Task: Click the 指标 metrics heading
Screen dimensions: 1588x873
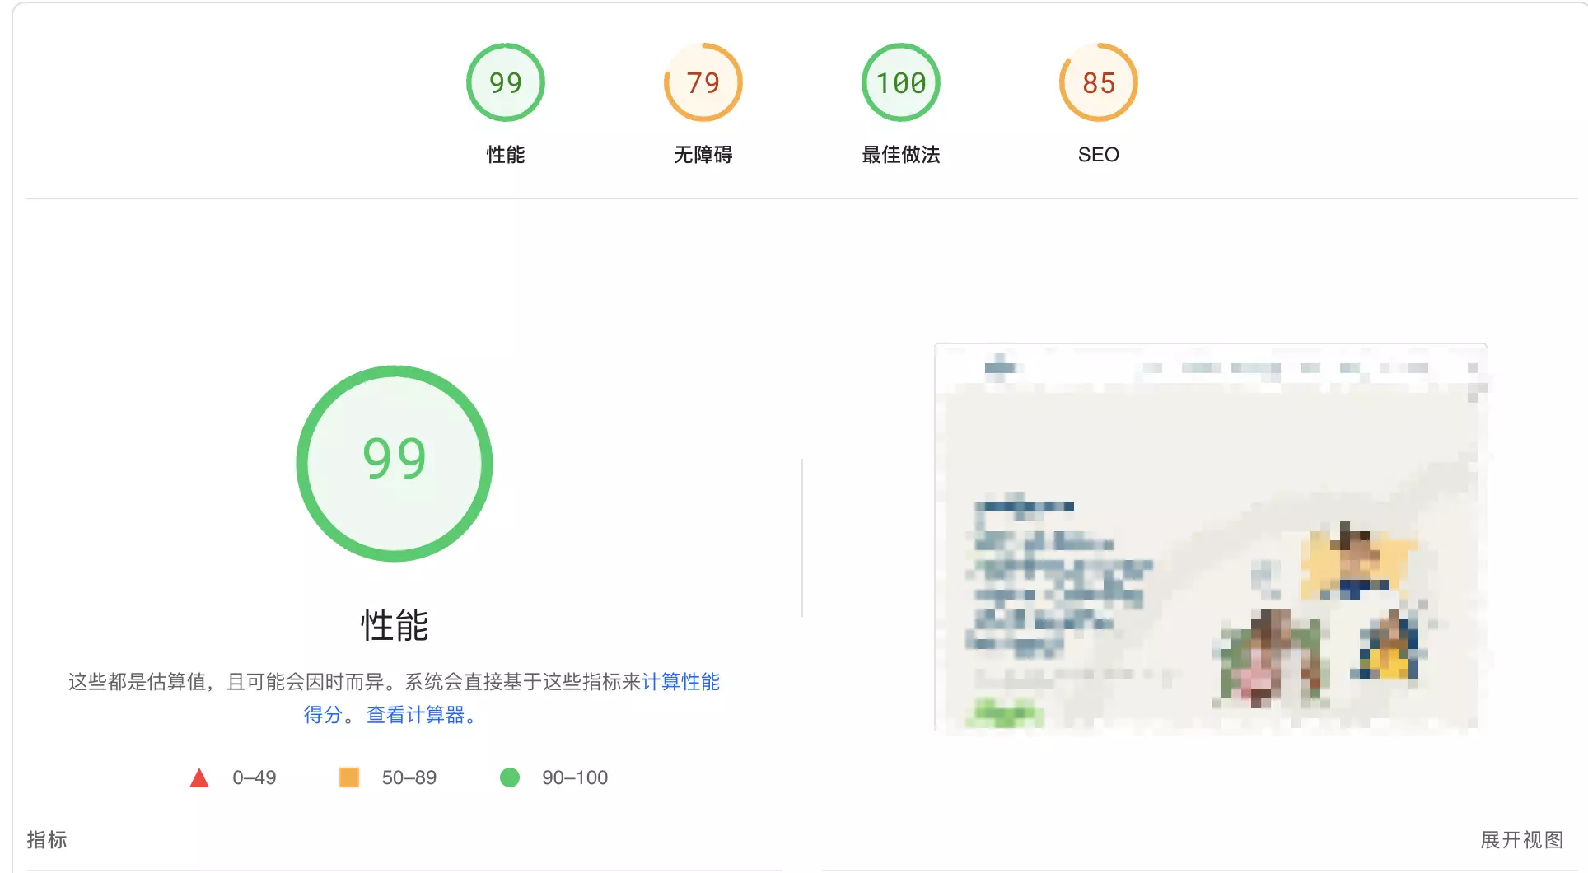Action: [47, 840]
